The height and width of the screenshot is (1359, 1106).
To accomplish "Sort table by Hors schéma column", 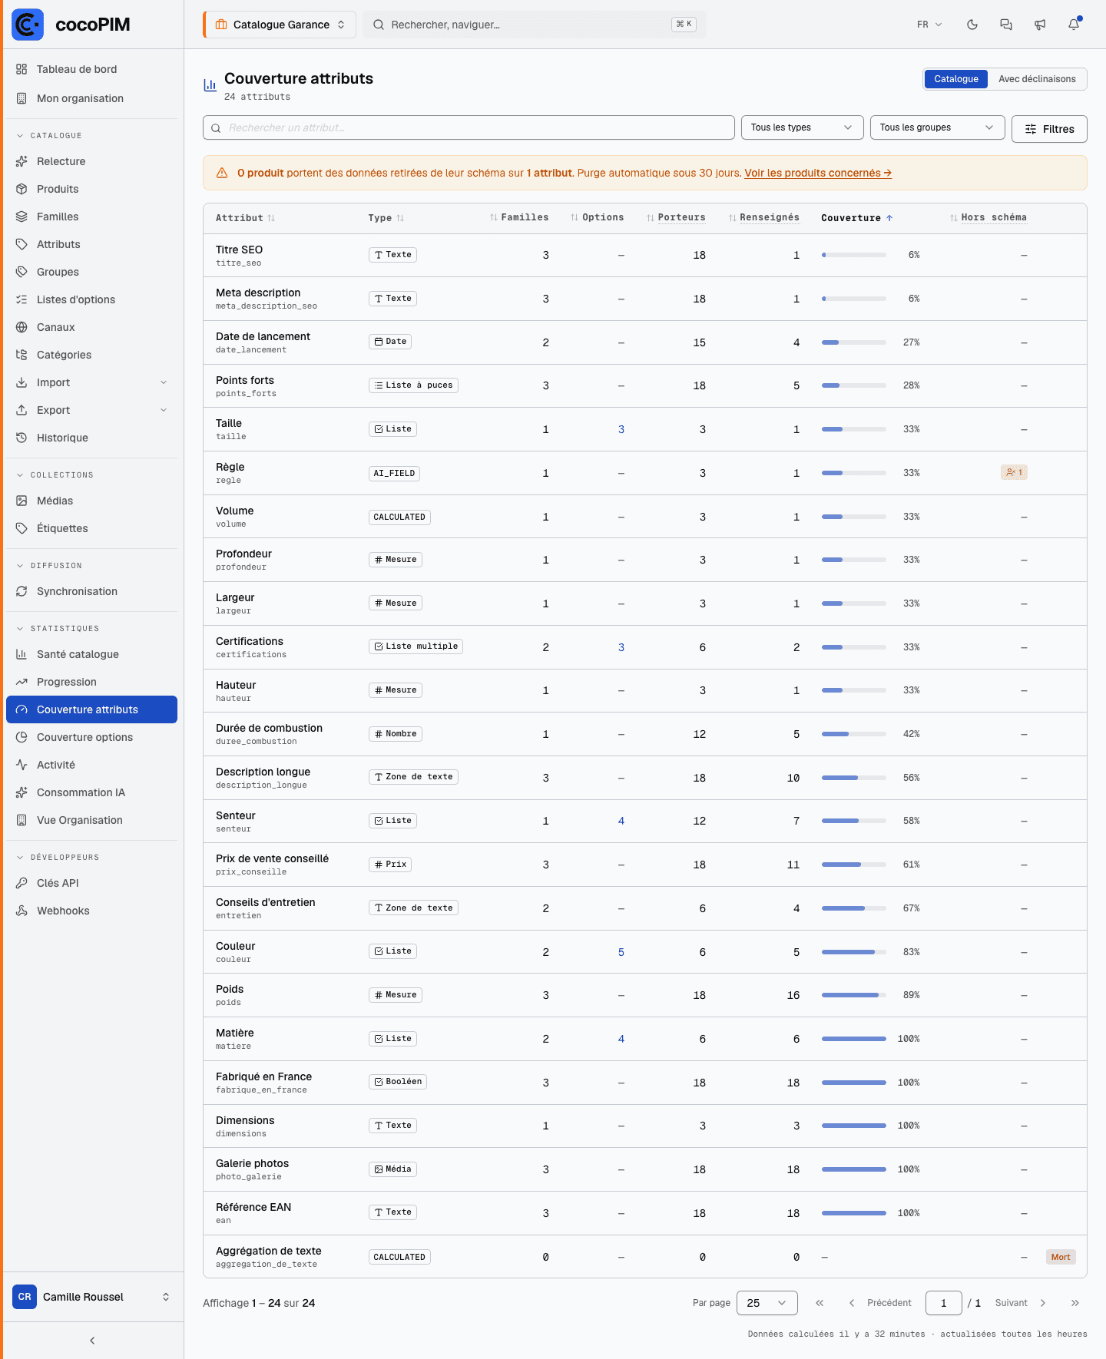I will pos(988,218).
